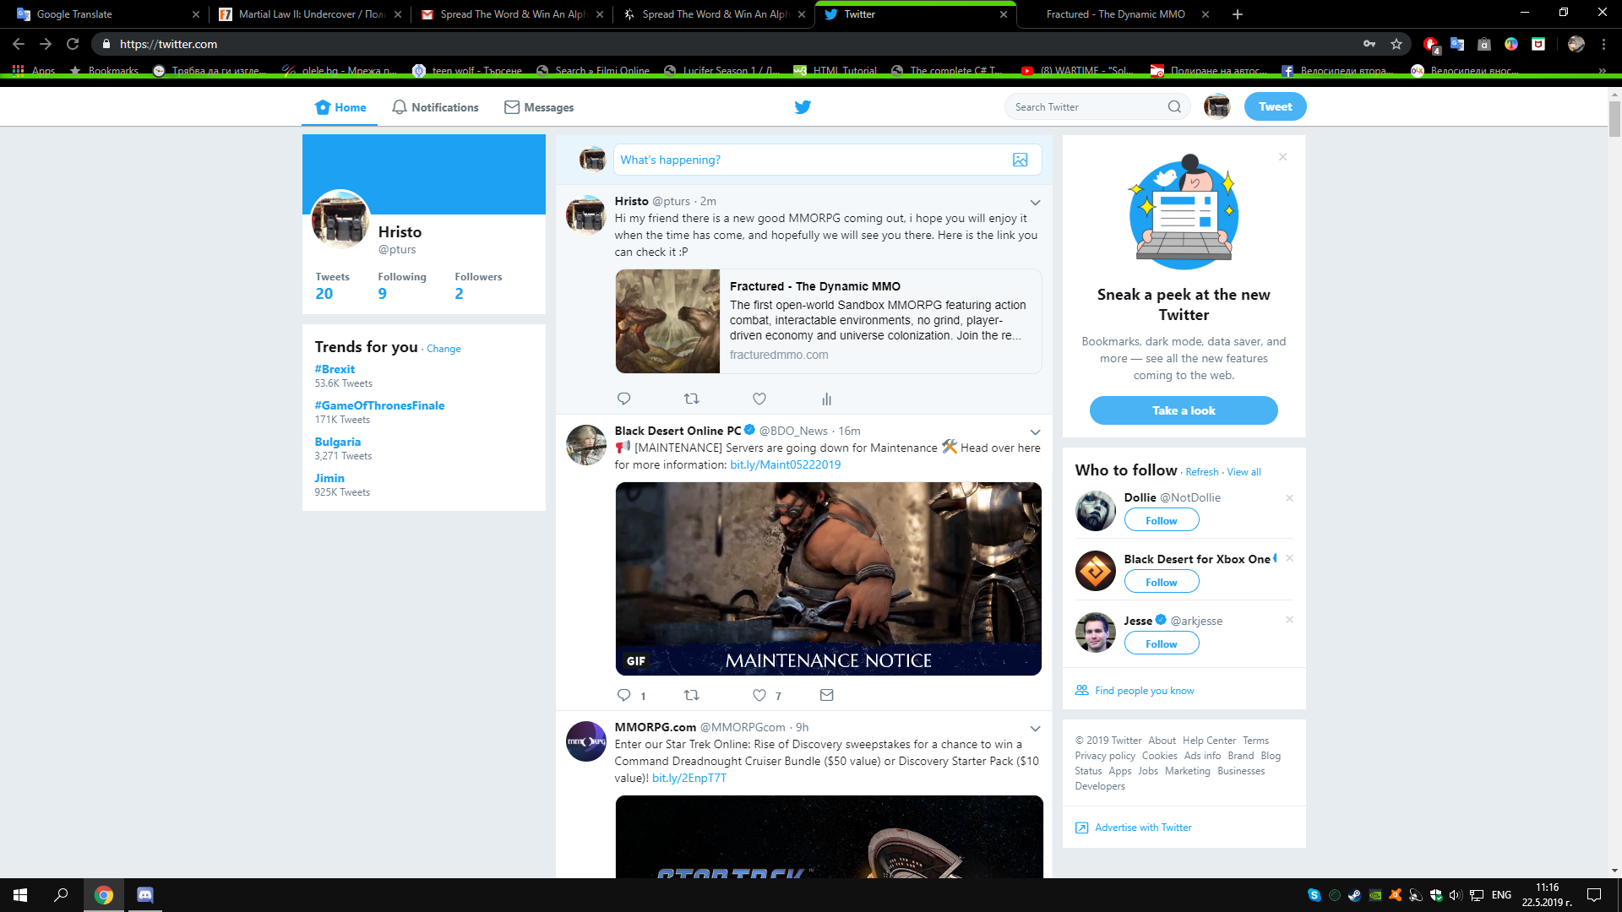Open the HTML Tutorial bookmark
This screenshot has width=1622, height=912.
pyautogui.click(x=835, y=71)
